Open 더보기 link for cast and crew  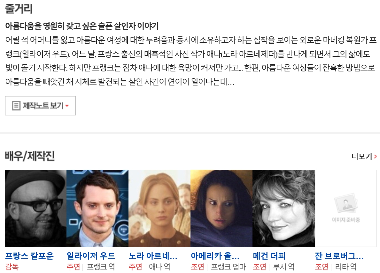click(x=364, y=157)
